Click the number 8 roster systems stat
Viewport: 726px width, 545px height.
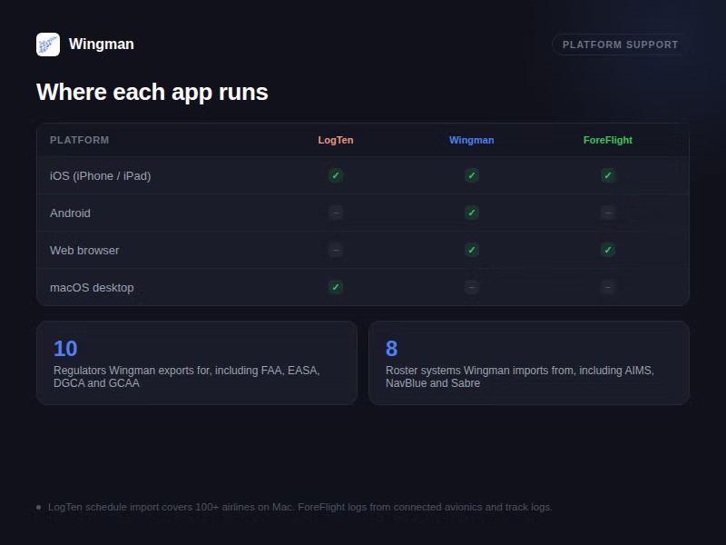coord(392,349)
